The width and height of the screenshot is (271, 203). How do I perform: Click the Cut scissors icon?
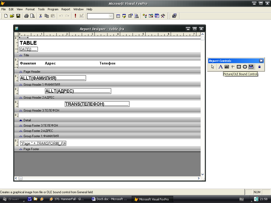tap(40, 16)
